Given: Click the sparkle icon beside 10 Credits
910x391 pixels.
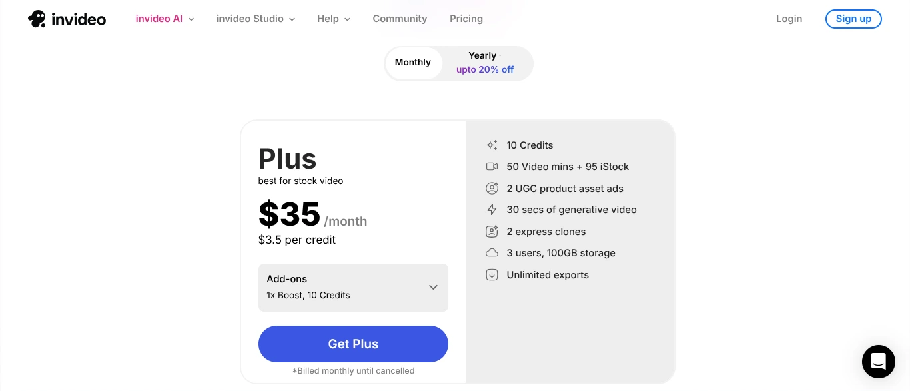Looking at the screenshot, I should click(492, 145).
